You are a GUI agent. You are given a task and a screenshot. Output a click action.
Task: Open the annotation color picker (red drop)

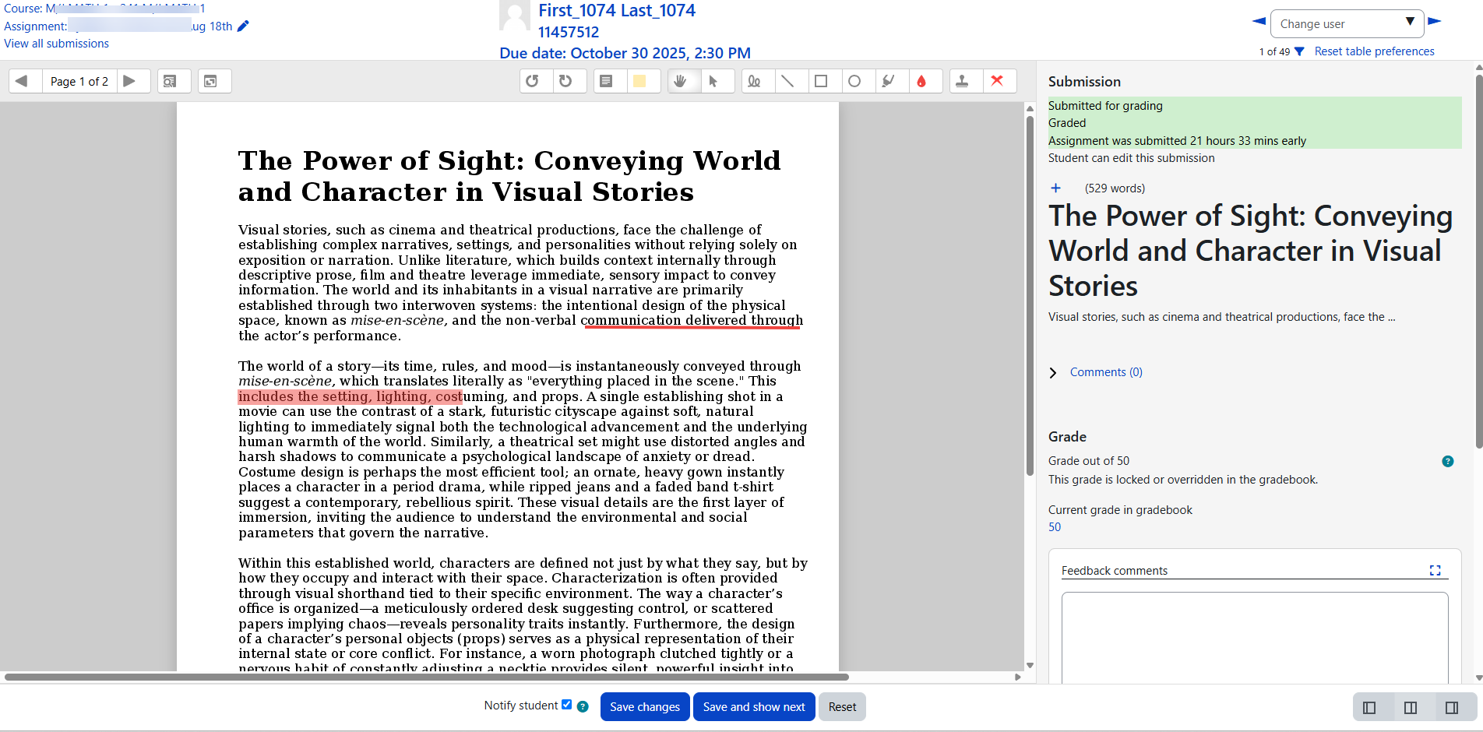coord(921,81)
